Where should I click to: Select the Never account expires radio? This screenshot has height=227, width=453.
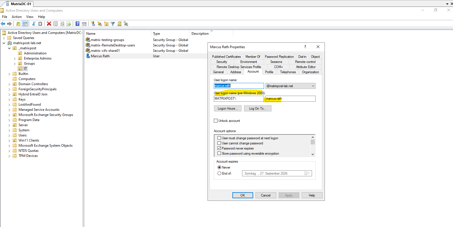click(x=219, y=167)
